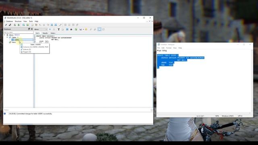The height and width of the screenshot is (145, 258).
Task: Click the results-below-query toggle icon
Action: click(103, 29)
